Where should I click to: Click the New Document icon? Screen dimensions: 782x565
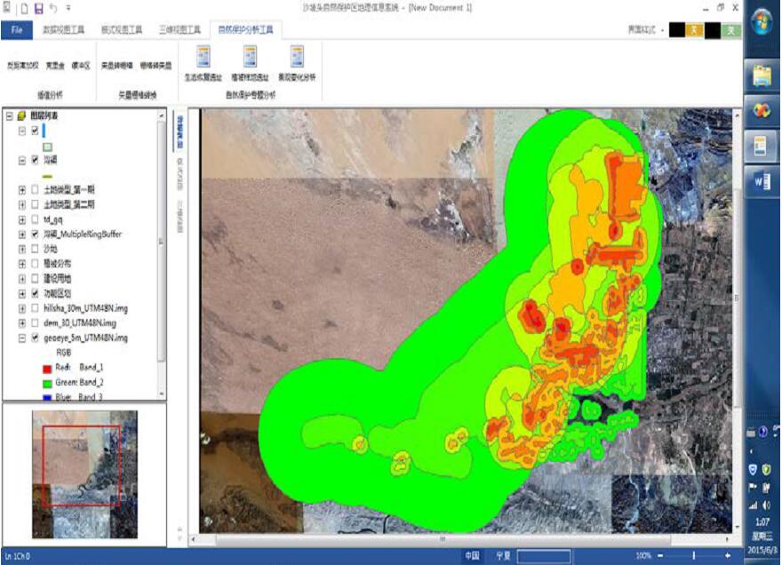tap(24, 8)
